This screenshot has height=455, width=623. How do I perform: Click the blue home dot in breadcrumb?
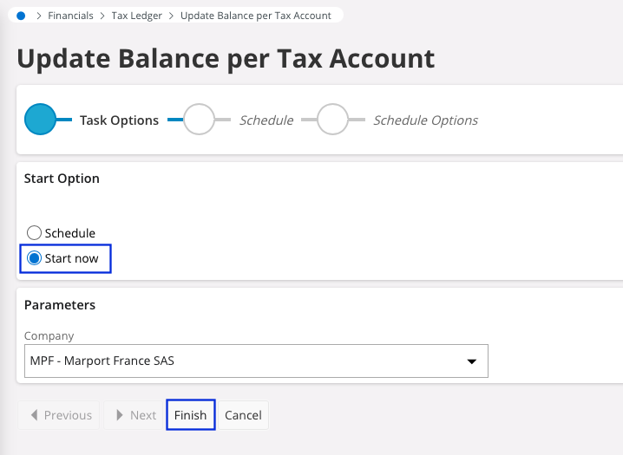[21, 16]
